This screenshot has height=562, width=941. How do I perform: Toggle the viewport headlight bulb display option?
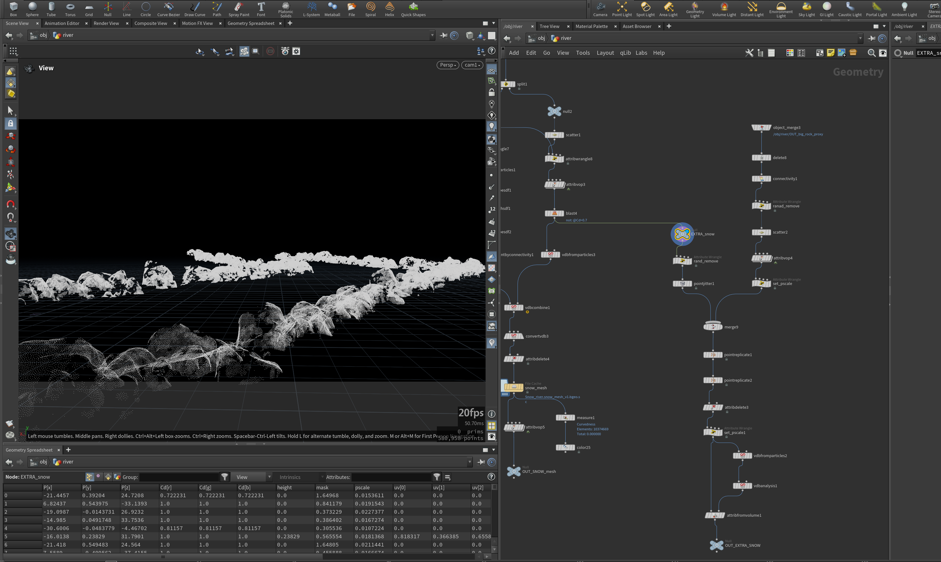492,127
